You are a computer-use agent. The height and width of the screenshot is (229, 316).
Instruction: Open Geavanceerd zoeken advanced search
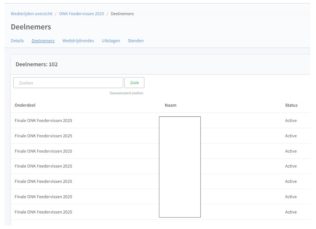(x=126, y=93)
